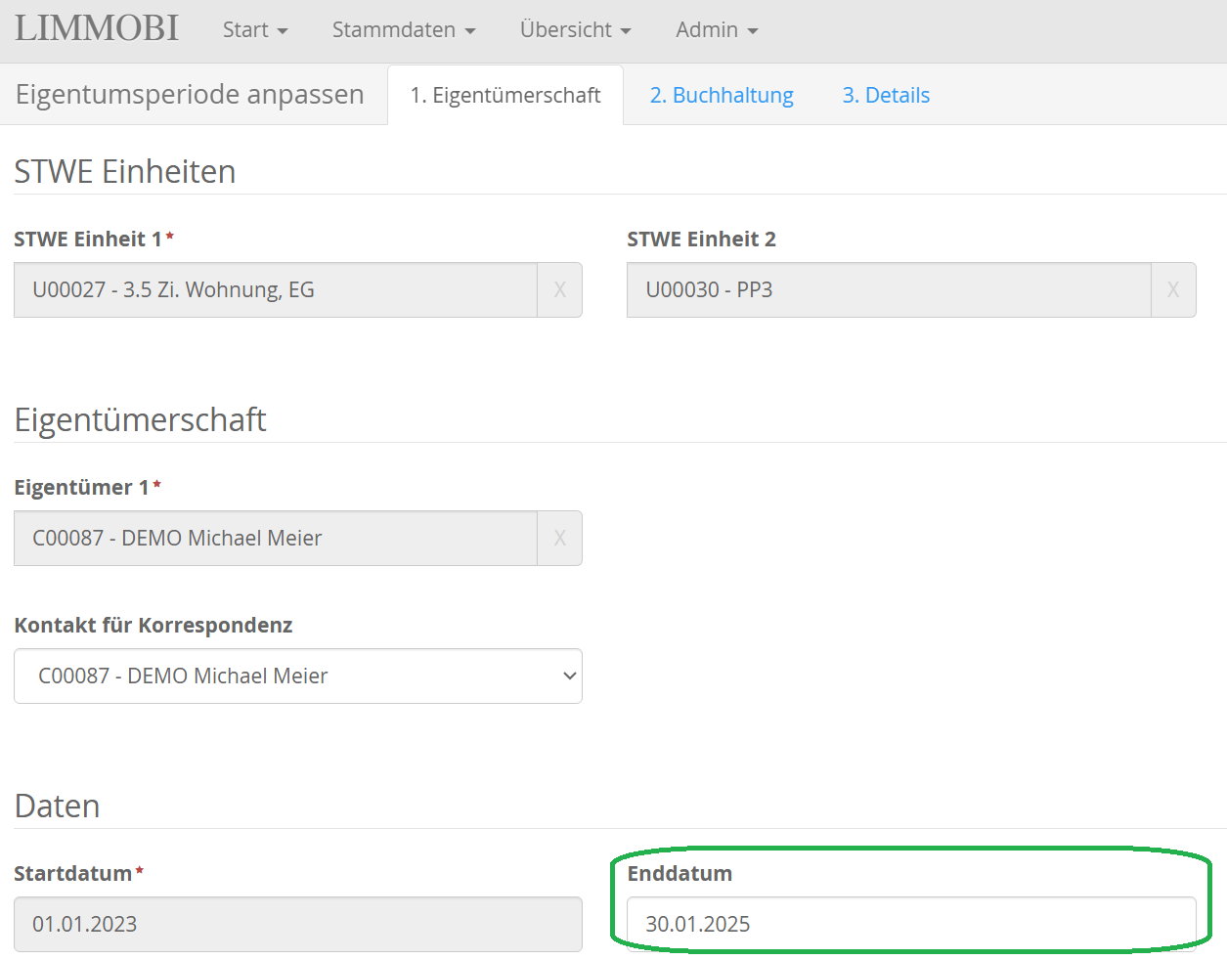Click the STWE Einheit 1 field
Viewport: 1227px width, 960px height.
pyautogui.click(x=275, y=290)
